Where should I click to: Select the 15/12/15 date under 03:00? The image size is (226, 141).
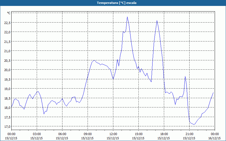point(36,138)
